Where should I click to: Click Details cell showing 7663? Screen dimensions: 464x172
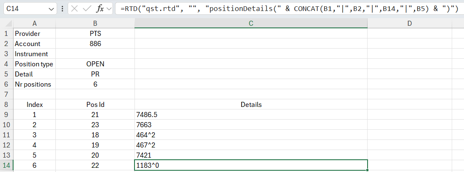(x=251, y=125)
